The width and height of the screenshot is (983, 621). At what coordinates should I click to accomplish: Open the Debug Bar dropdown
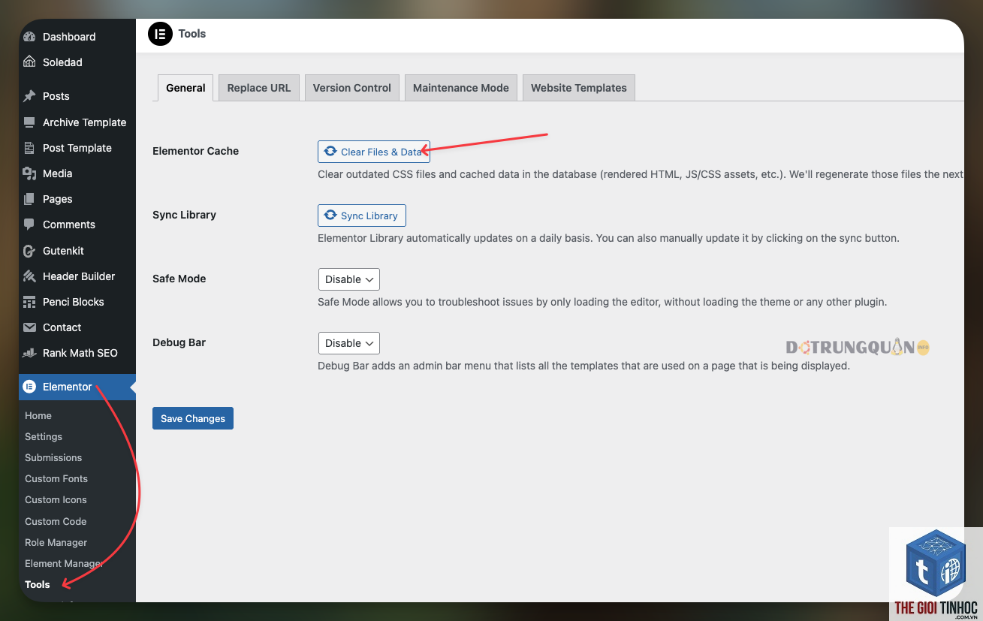click(x=349, y=343)
